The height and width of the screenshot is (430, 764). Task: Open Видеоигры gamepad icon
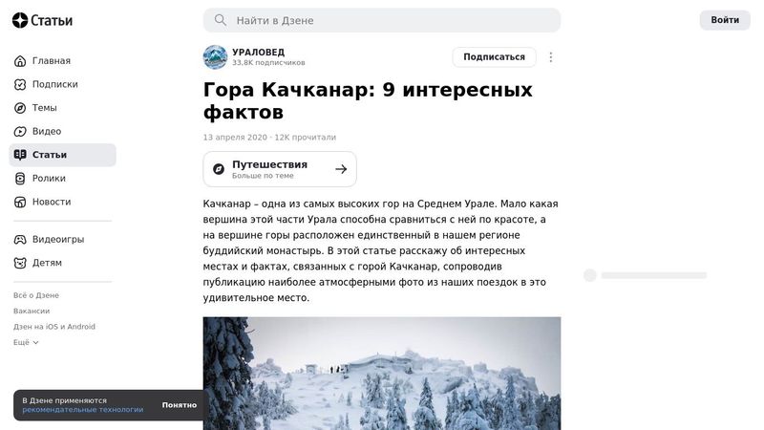[x=20, y=240]
